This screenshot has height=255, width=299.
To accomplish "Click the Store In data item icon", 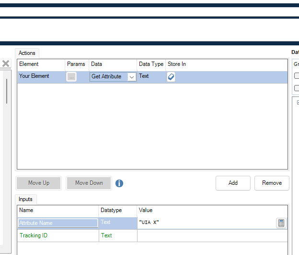I will tap(171, 77).
